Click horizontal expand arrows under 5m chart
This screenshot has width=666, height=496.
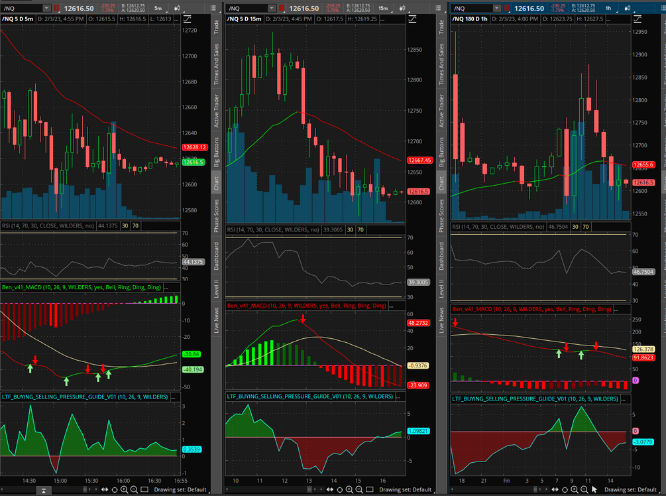[105, 489]
